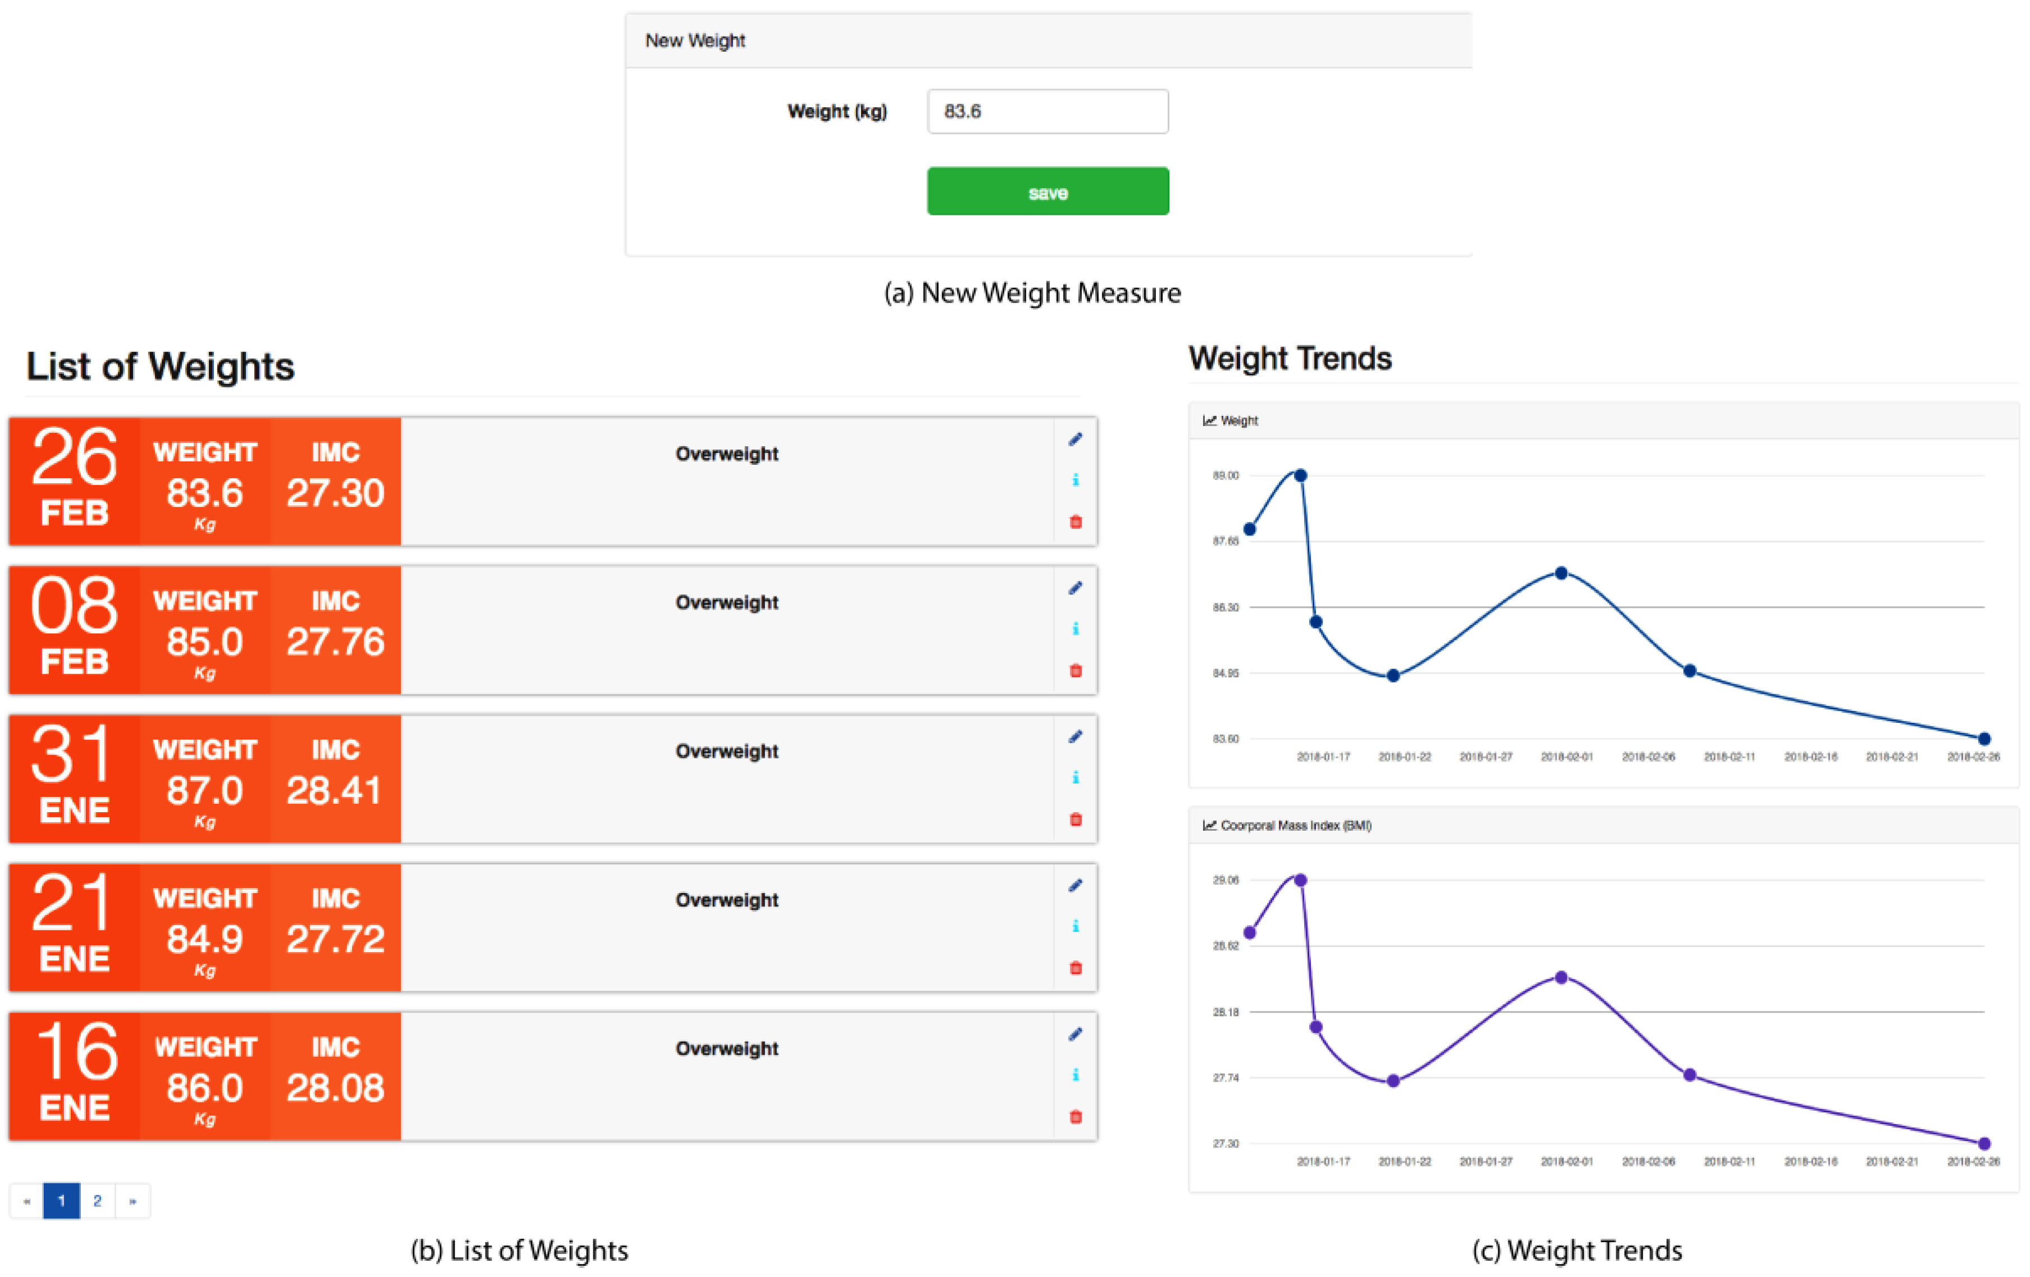This screenshot has height=1277, width=2030.
Task: Show info for 16 ENE weight entry
Action: [x=1076, y=1075]
